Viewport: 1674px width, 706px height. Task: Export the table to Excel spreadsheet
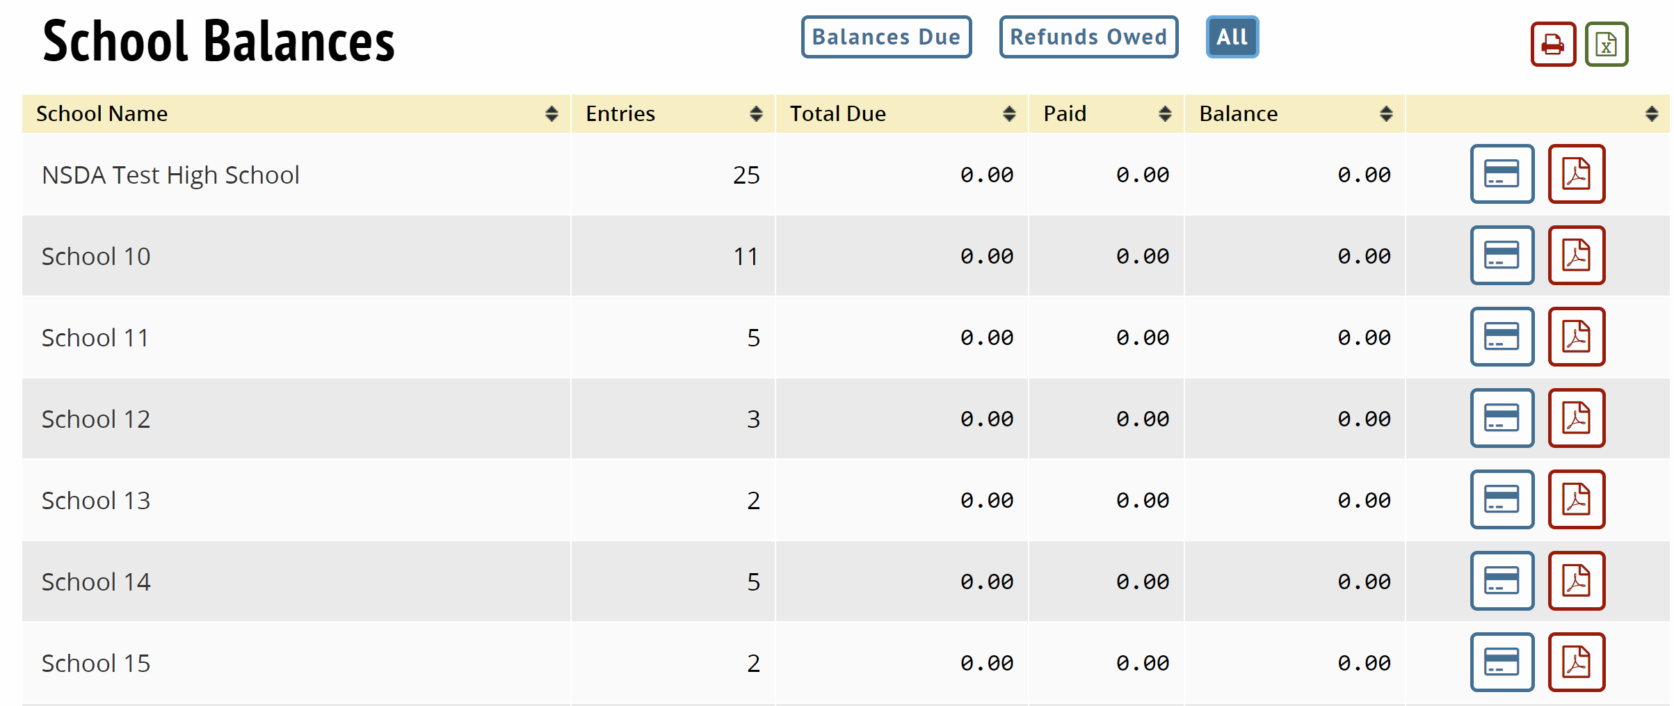1606,45
